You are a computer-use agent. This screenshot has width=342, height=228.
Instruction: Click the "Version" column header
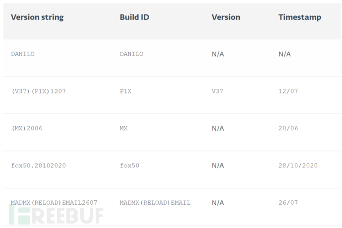[x=226, y=17]
